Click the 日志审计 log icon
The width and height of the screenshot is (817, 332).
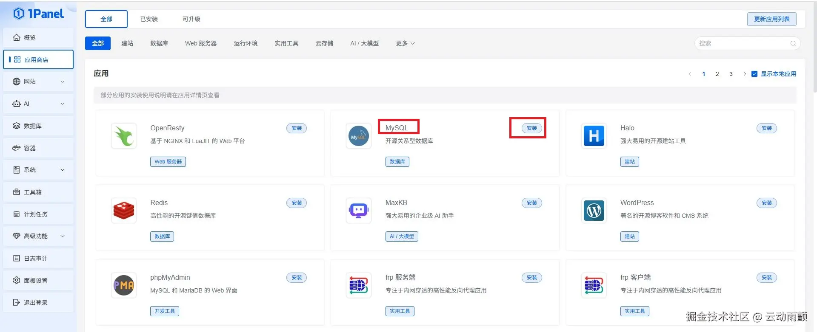pos(17,258)
